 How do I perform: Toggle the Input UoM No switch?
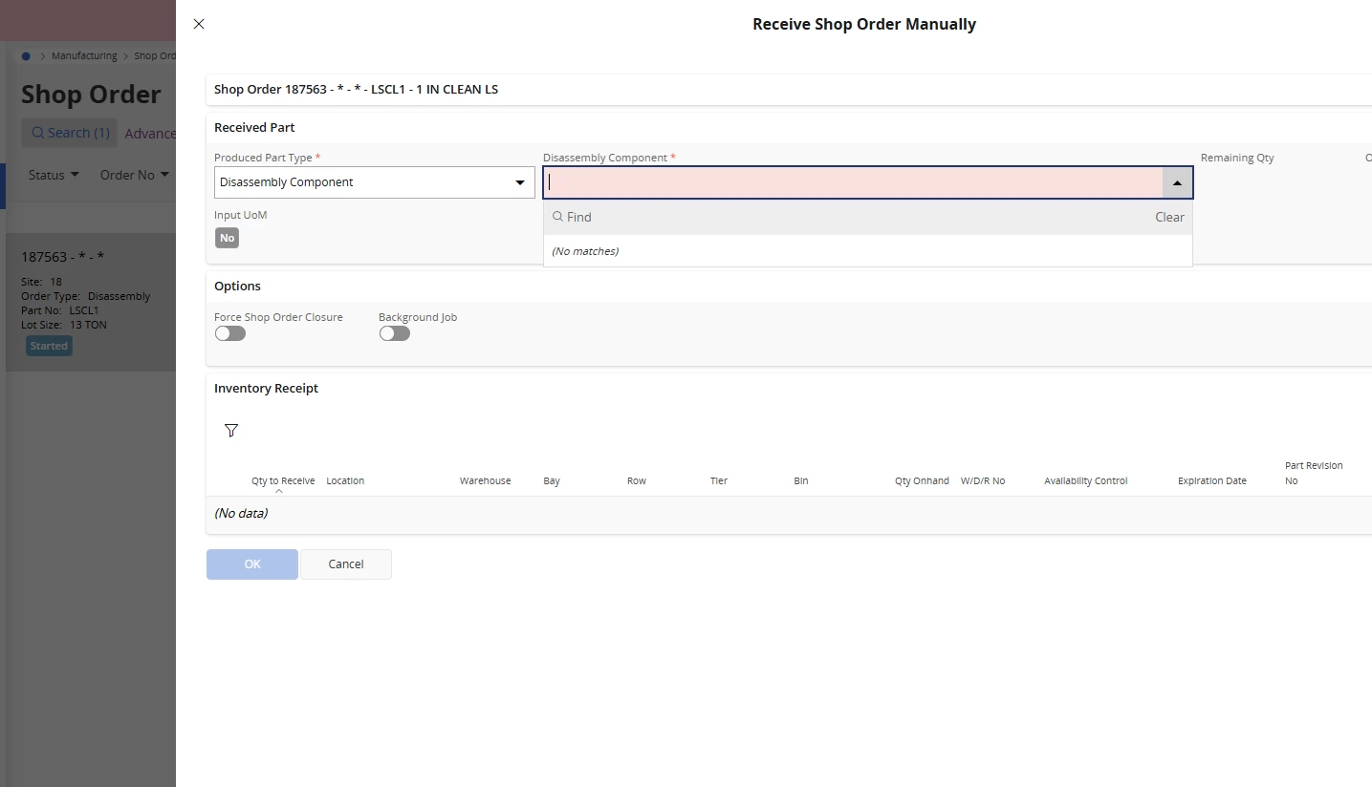(x=227, y=238)
